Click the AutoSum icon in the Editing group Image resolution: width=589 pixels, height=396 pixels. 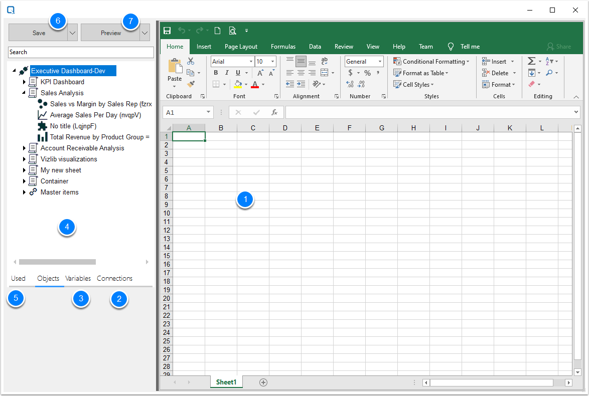click(x=531, y=61)
